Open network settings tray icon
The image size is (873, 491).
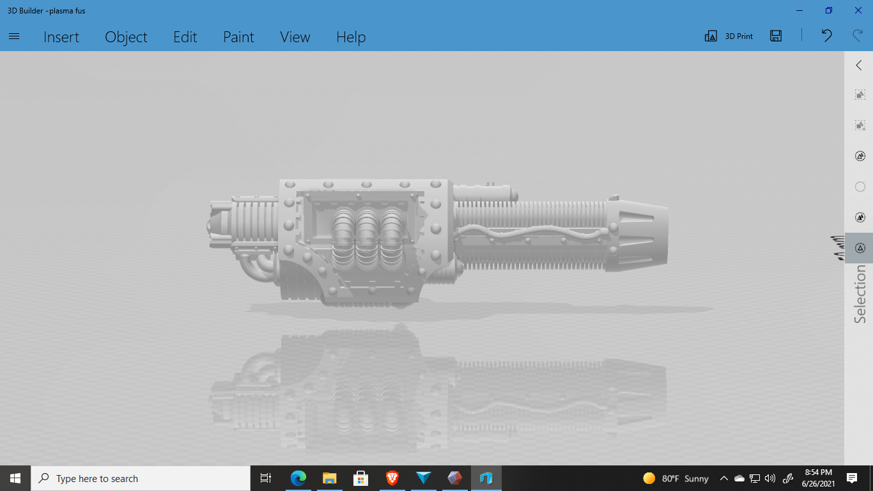(755, 478)
